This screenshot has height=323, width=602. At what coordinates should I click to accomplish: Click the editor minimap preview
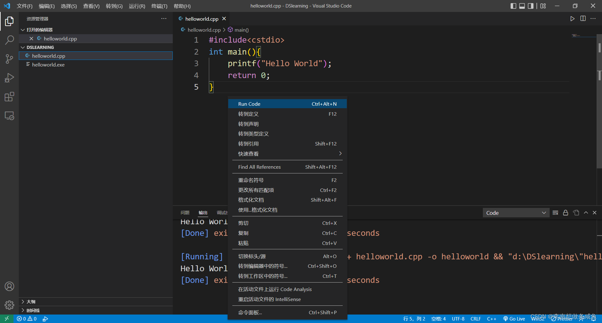pyautogui.click(x=583, y=36)
